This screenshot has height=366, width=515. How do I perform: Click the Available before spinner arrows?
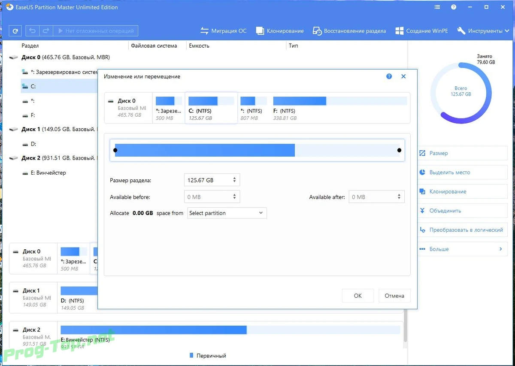[235, 197]
